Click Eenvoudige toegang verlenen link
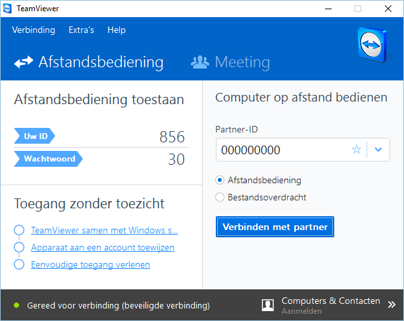The width and height of the screenshot is (404, 321). pyautogui.click(x=90, y=265)
